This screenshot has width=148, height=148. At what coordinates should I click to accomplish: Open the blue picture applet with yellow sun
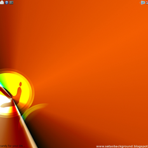click(143, 3)
